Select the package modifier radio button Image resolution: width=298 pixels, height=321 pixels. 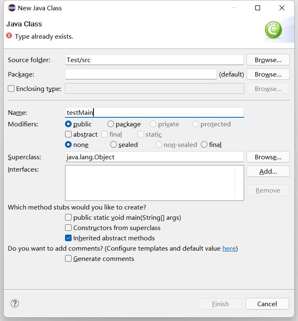(111, 124)
